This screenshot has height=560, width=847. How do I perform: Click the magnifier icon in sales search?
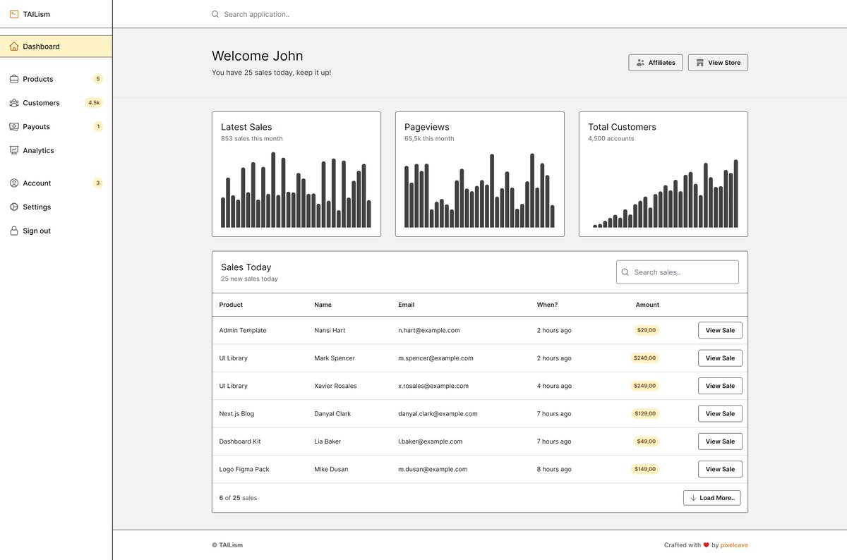(625, 272)
